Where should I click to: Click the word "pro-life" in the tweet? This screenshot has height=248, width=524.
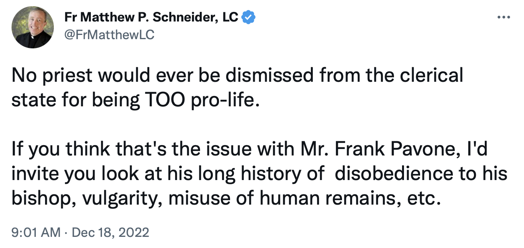point(221,99)
